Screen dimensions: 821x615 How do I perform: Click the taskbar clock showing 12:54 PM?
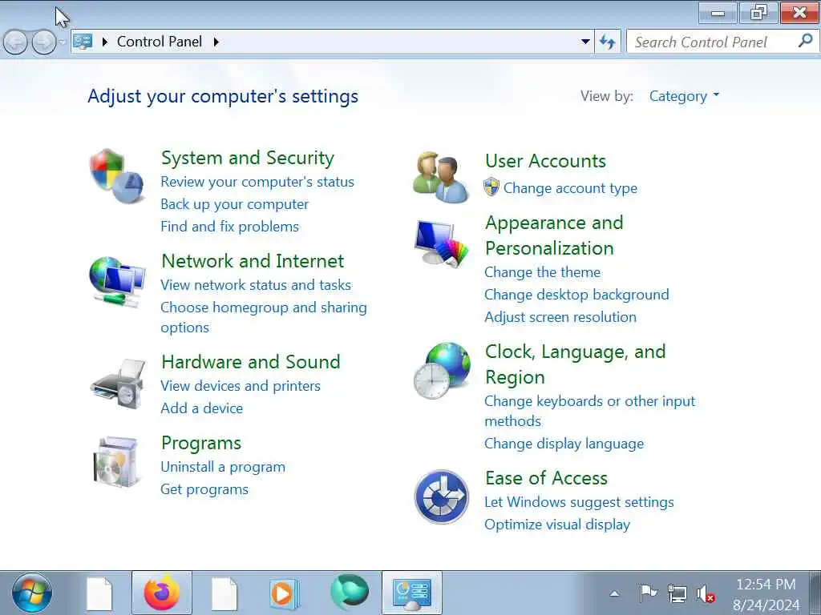[766, 594]
